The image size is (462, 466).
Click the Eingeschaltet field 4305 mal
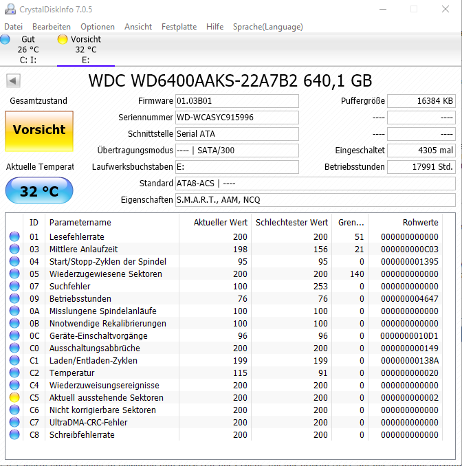point(421,151)
